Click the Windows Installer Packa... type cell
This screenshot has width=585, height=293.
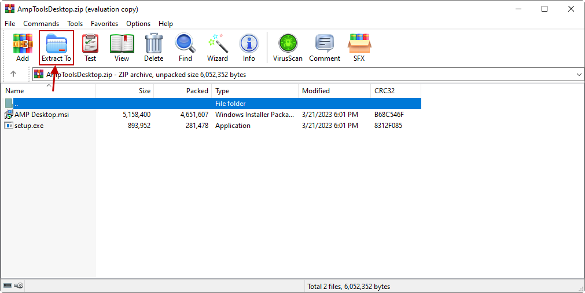[x=255, y=115]
